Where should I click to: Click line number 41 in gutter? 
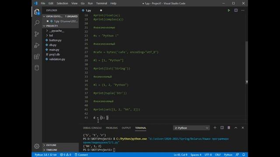[x=86, y=109]
